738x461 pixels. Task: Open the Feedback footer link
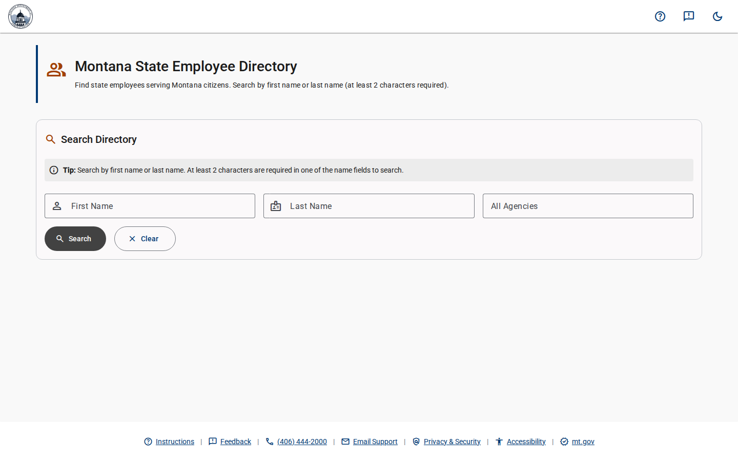(x=236, y=442)
